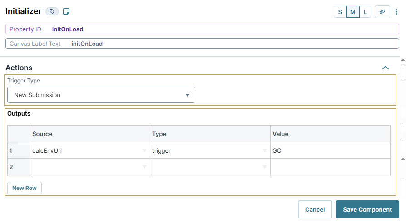Switch modal size to L
Screen dimensions: 406x223
(365, 12)
